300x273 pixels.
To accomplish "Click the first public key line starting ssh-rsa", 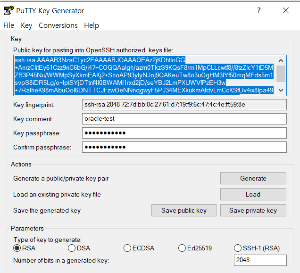I will click(100, 60).
